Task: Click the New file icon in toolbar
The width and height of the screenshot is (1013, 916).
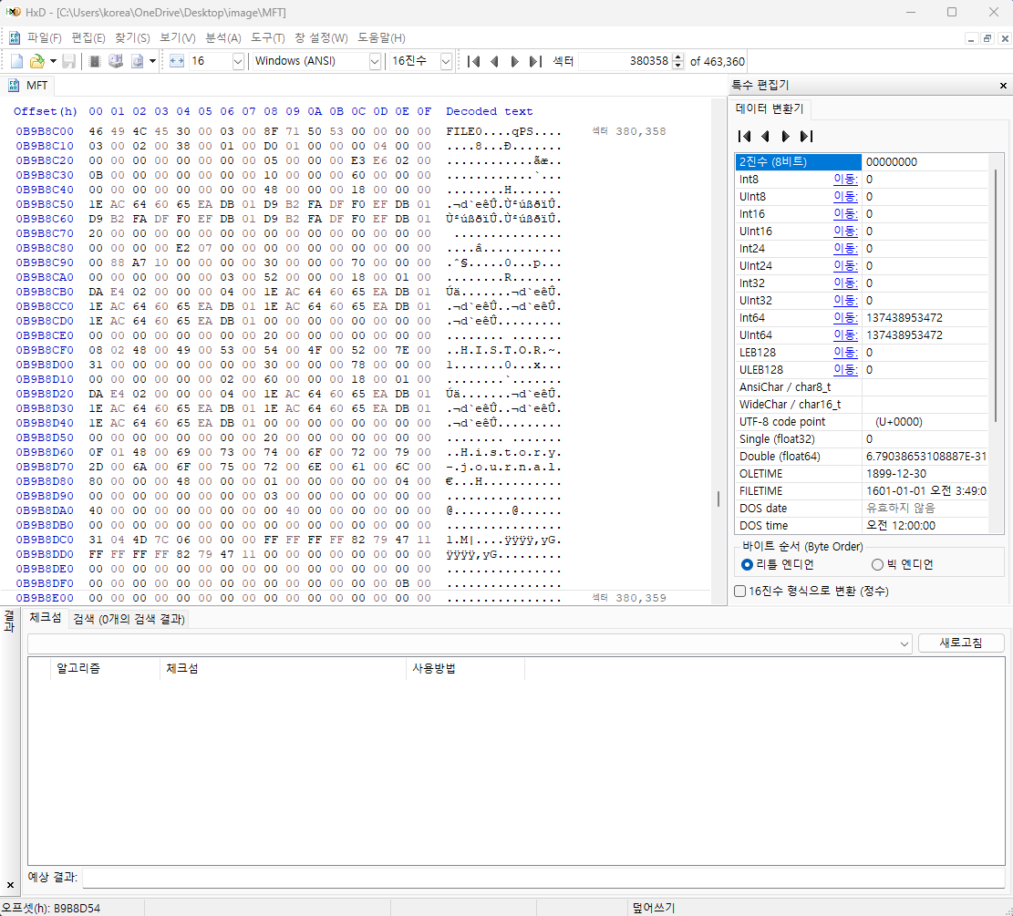Action: coord(16,61)
